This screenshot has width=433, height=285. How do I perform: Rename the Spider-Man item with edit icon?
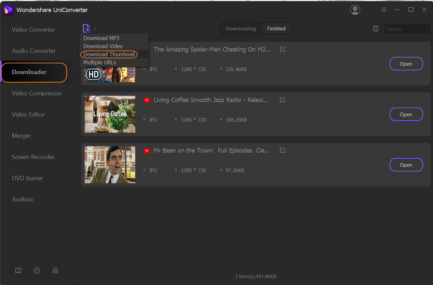coord(283,49)
